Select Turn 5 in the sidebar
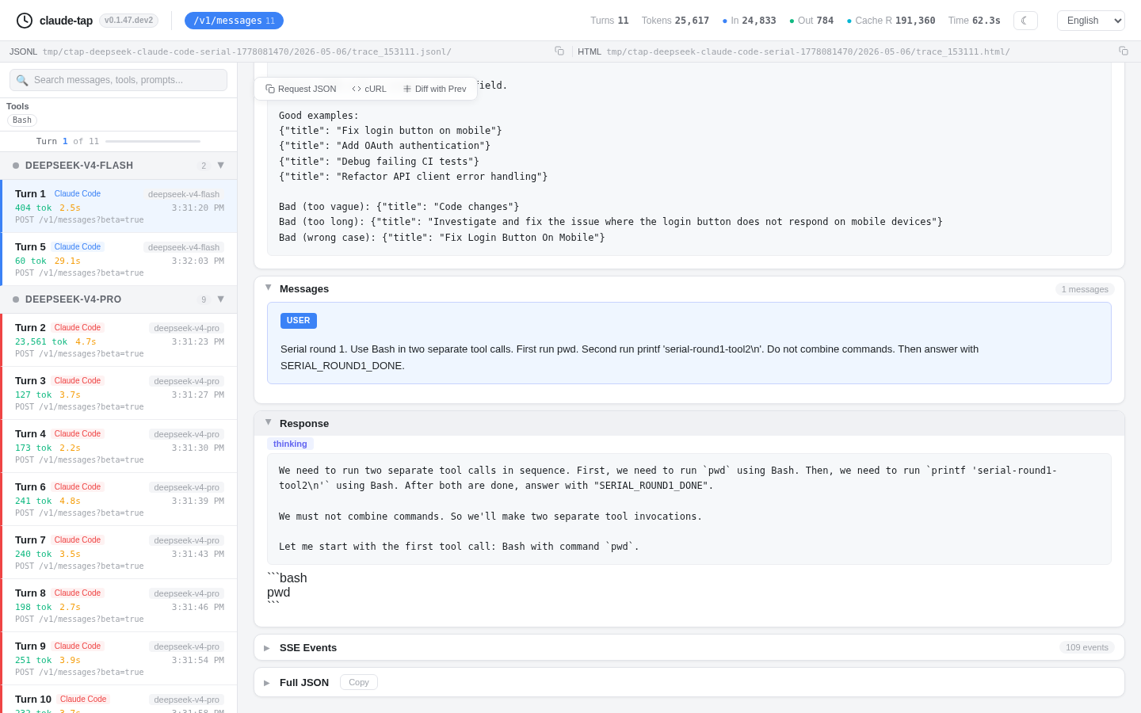The image size is (1141, 713). tap(119, 259)
